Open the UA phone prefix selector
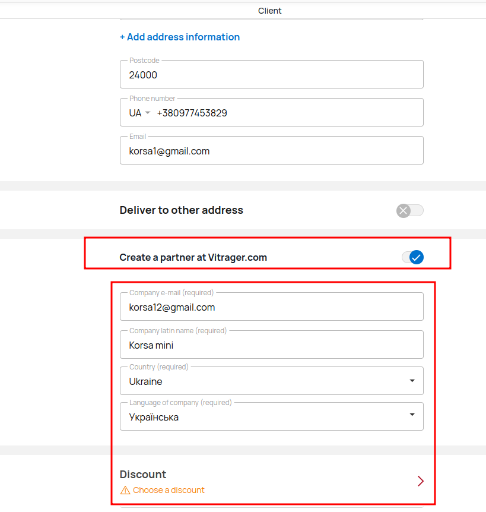 tap(139, 113)
